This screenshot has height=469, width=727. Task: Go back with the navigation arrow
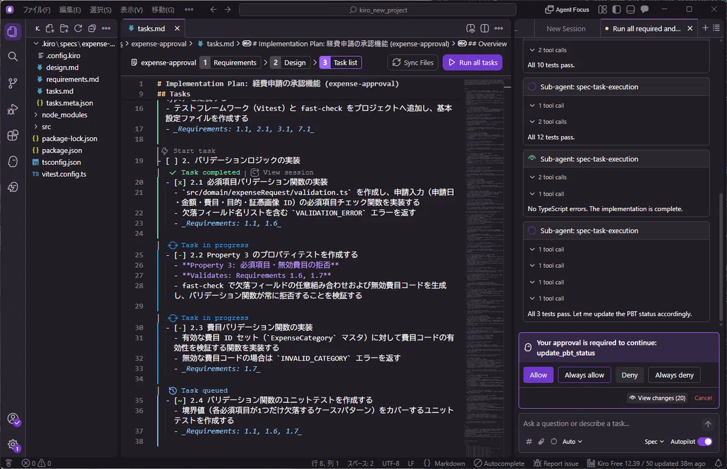point(213,10)
